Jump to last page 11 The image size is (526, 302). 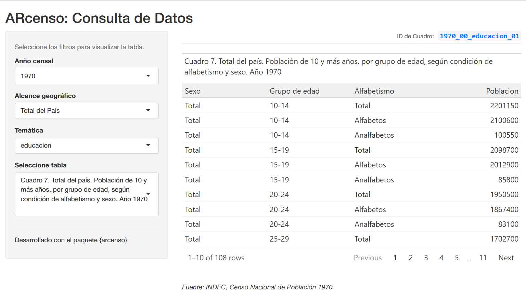pos(483,258)
